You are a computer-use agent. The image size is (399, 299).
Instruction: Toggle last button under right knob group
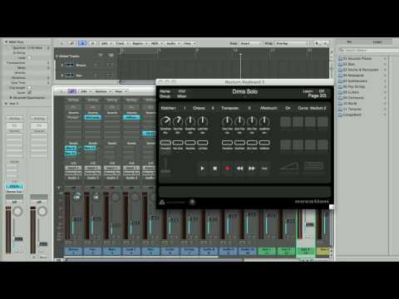[264, 143]
